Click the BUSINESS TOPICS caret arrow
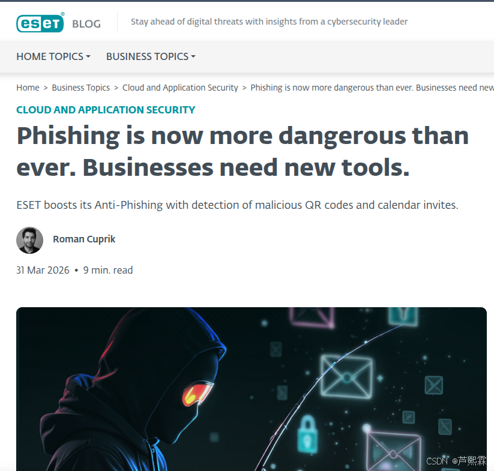The height and width of the screenshot is (471, 494). coord(193,56)
